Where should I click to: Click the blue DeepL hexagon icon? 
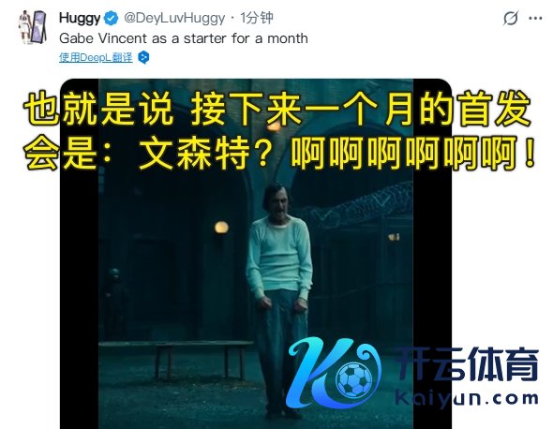pos(143,57)
